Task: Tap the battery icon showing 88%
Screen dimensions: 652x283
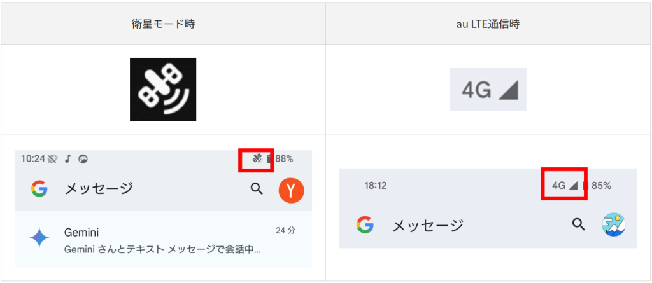Action: coord(270,159)
